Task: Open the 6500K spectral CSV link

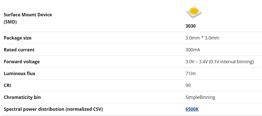Action: click(192, 109)
